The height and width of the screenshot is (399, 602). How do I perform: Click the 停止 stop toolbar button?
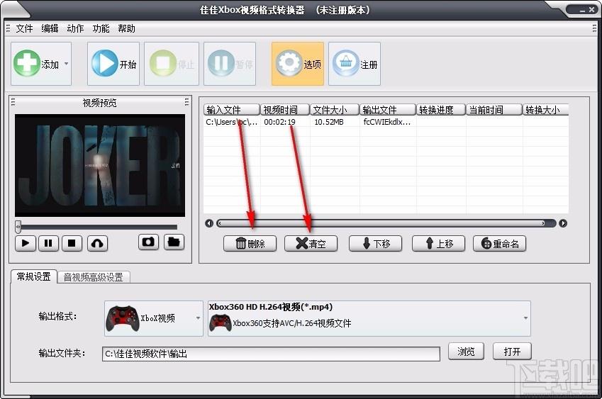tap(171, 64)
